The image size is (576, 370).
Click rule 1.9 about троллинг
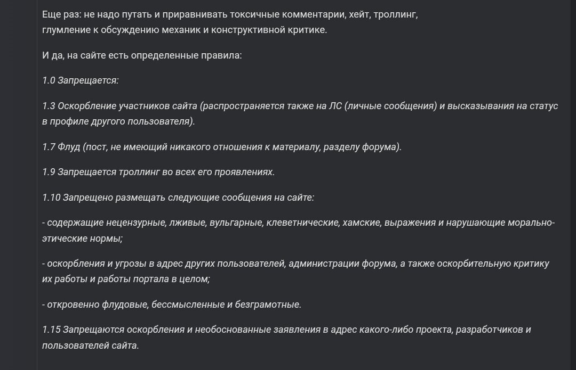pyautogui.click(x=158, y=172)
